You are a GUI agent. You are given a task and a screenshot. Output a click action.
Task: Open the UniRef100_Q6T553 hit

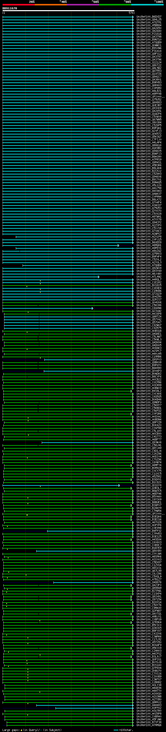point(149,71)
